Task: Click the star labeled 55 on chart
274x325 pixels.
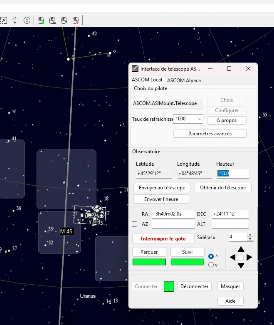Action: pyautogui.click(x=260, y=117)
